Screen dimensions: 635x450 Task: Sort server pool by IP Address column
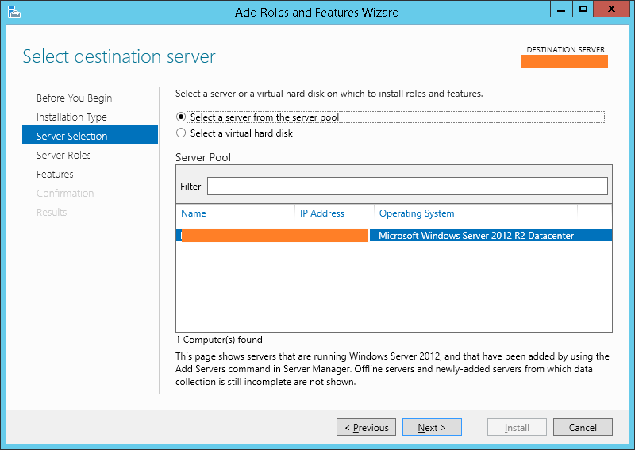[322, 213]
